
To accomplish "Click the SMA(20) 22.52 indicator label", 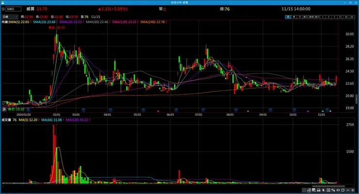I will click(71, 22).
